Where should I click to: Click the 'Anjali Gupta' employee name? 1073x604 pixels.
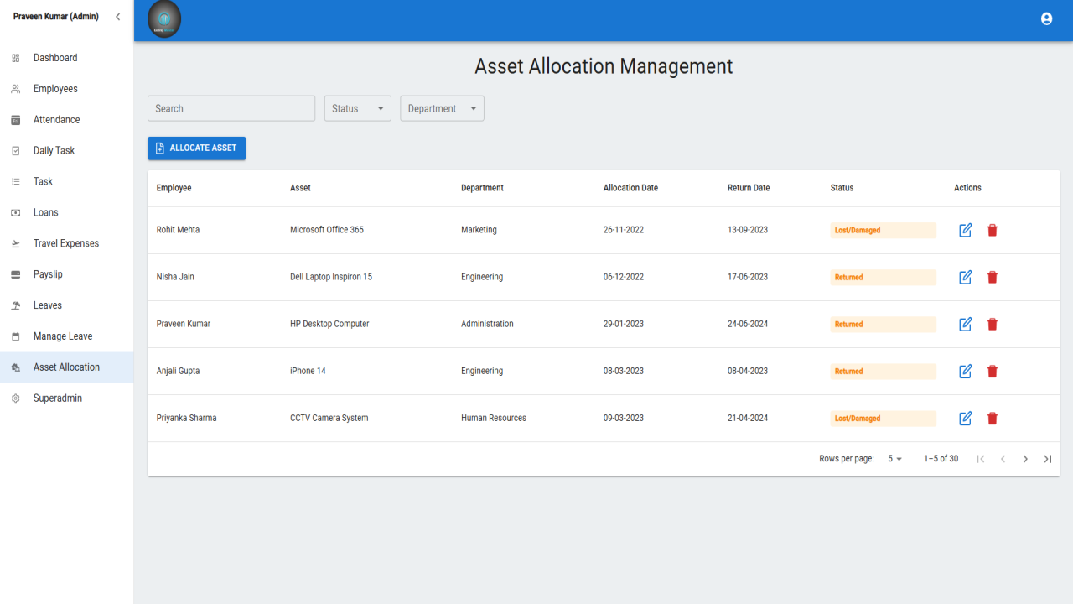point(179,371)
